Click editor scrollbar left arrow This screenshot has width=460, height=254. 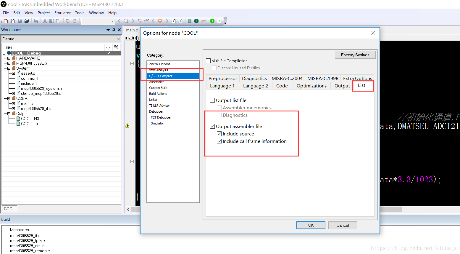pos(128,209)
